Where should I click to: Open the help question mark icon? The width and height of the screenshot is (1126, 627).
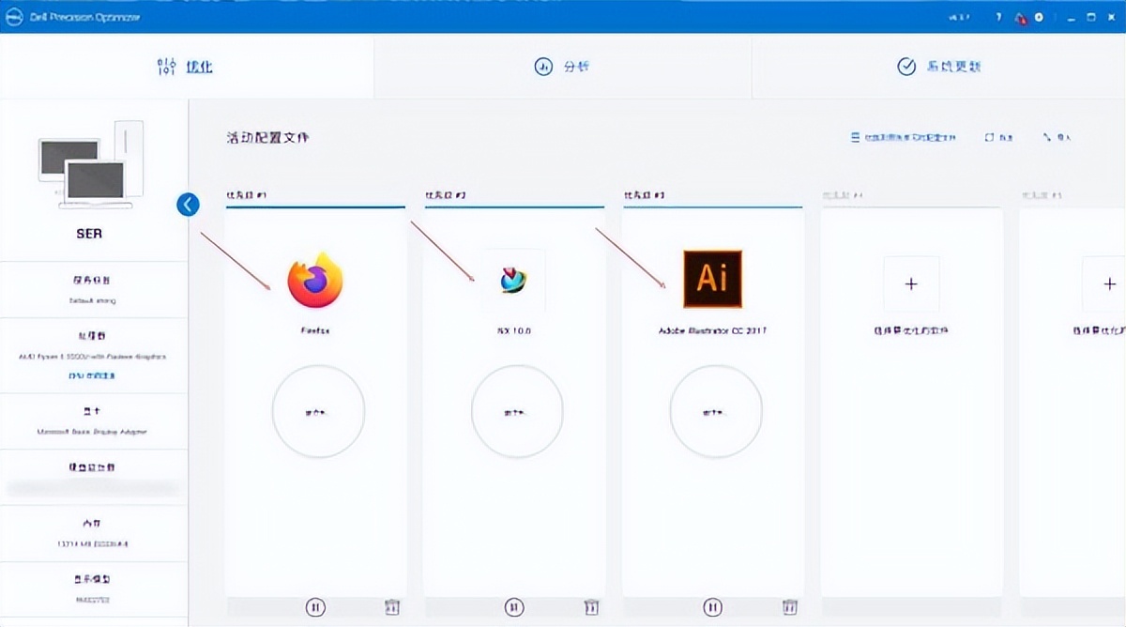point(998,18)
